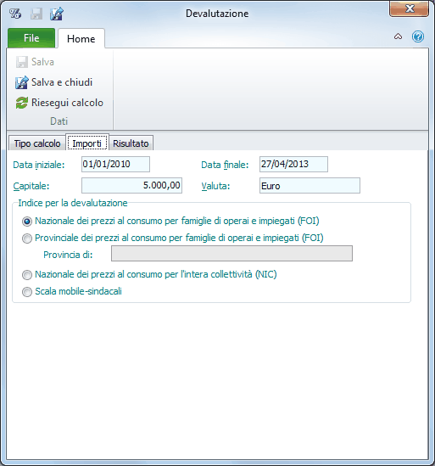Open the Valuta Euro combo box
435x466 pixels.
point(310,186)
